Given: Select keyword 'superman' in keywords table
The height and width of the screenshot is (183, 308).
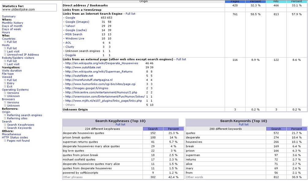Looking at the screenshot, I should click(193, 155).
